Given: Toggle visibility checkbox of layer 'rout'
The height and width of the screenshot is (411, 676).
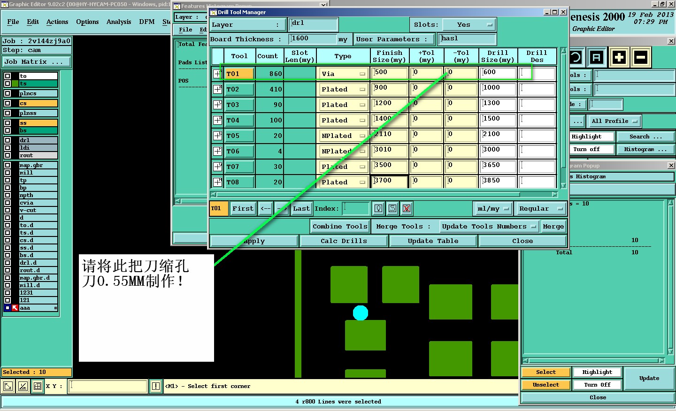Looking at the screenshot, I should 8,155.
